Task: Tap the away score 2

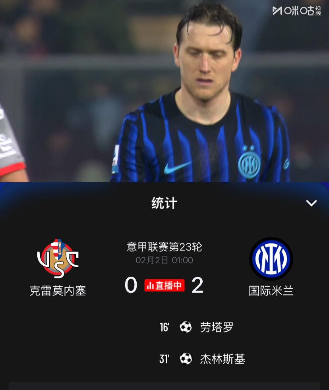Action: 197,285
